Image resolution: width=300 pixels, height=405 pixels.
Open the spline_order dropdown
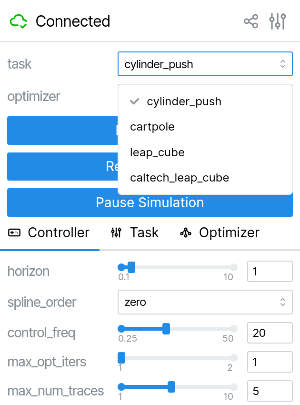tap(205, 302)
